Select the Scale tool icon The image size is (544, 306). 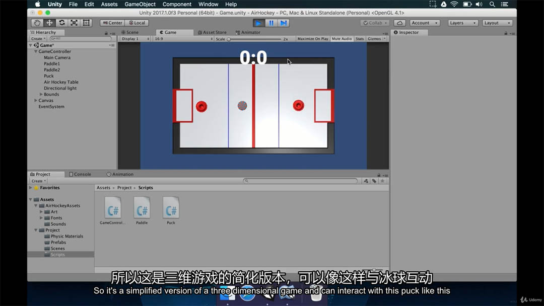74,23
